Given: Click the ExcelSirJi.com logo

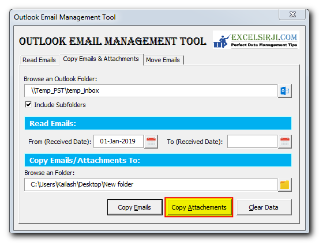Looking at the screenshot, I should pyautogui.click(x=256, y=40).
